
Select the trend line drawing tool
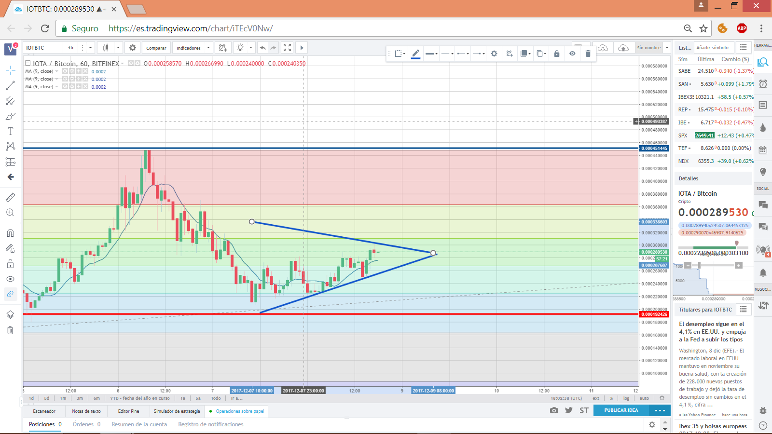pyautogui.click(x=10, y=86)
